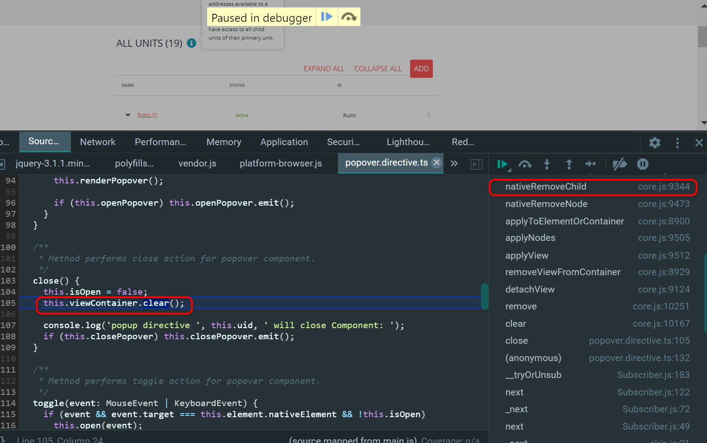The width and height of the screenshot is (707, 443).
Task: Select the platform-browser.js file tab
Action: pos(281,163)
